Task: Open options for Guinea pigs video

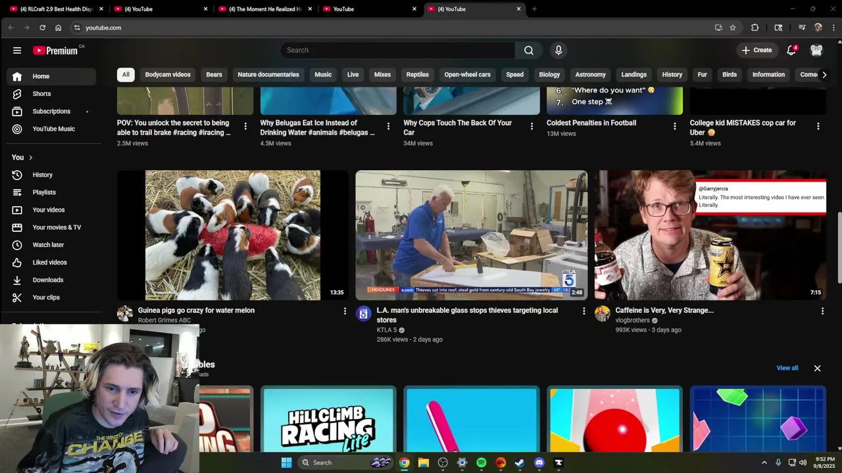Action: point(345,311)
